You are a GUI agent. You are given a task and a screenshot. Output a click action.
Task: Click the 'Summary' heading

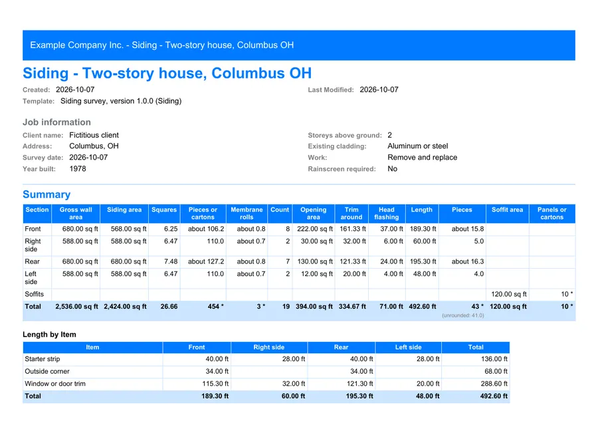(47, 194)
